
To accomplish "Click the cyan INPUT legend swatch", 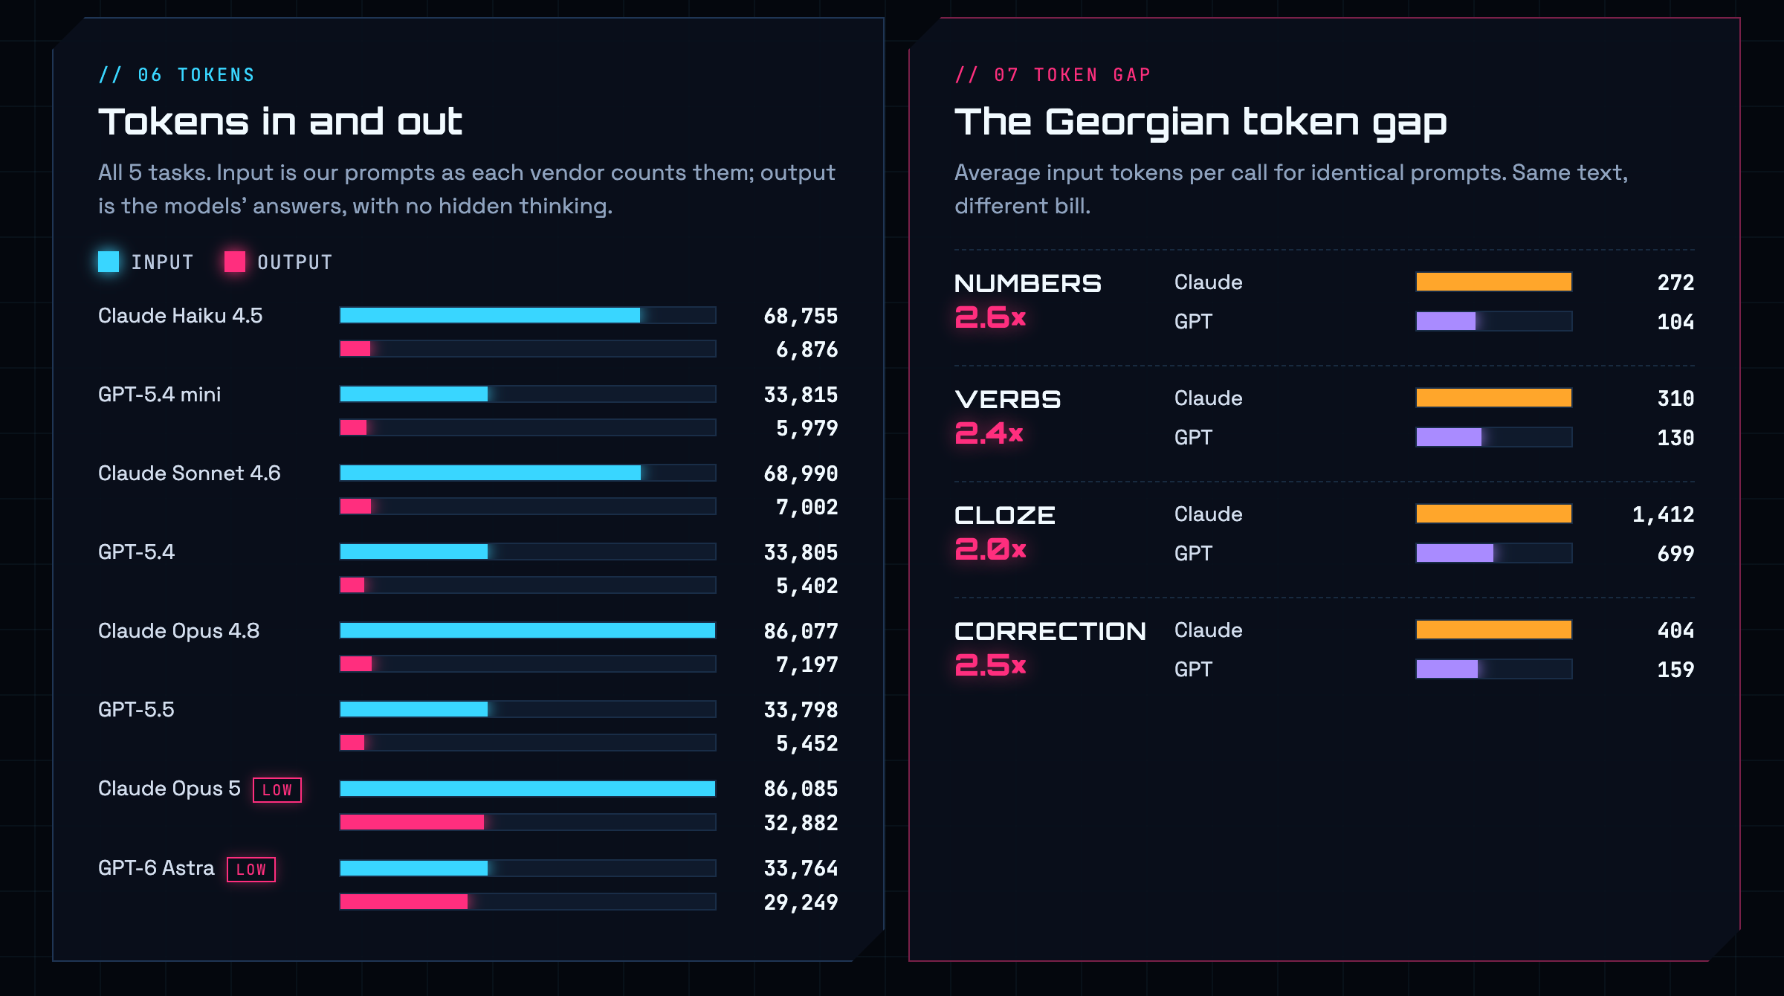I will point(109,262).
